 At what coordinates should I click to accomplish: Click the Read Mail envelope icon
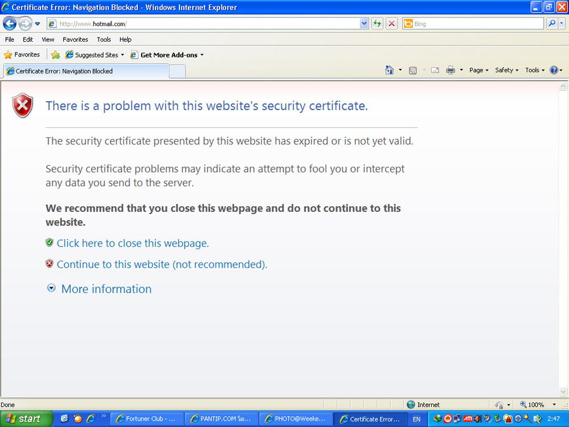[x=435, y=70]
